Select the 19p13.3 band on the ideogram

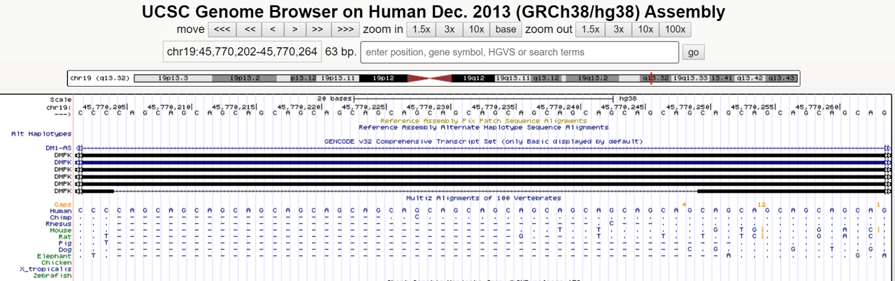(x=173, y=78)
